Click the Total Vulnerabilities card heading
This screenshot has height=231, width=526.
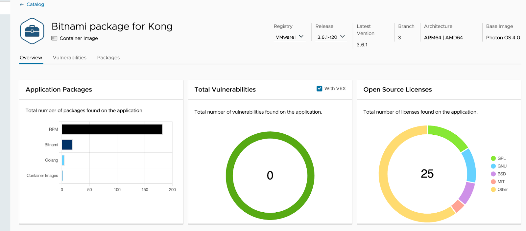[225, 89]
